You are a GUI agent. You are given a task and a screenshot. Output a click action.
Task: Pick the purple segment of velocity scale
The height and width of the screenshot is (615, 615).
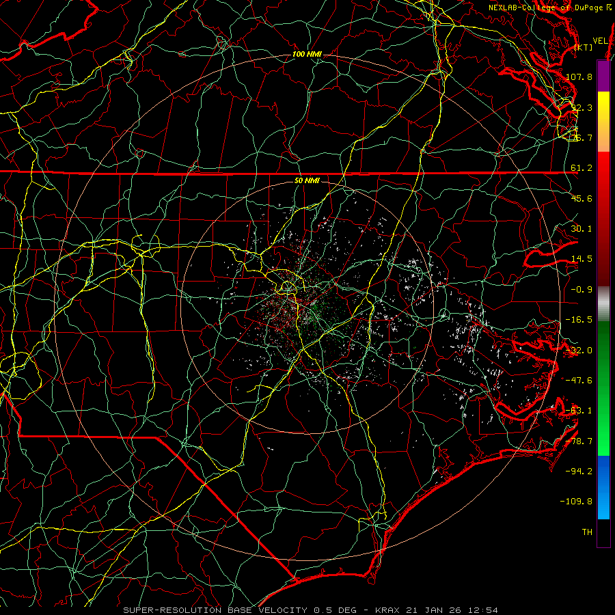click(603, 77)
